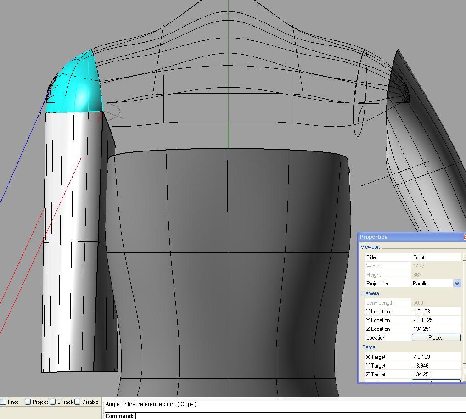Toggle the Project osnap checkbox
Viewport: 466px width, 419px height.
click(x=28, y=402)
